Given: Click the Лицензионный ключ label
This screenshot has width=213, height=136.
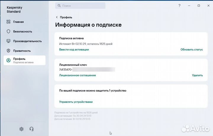Looking at the screenshot, I should [x=73, y=65].
